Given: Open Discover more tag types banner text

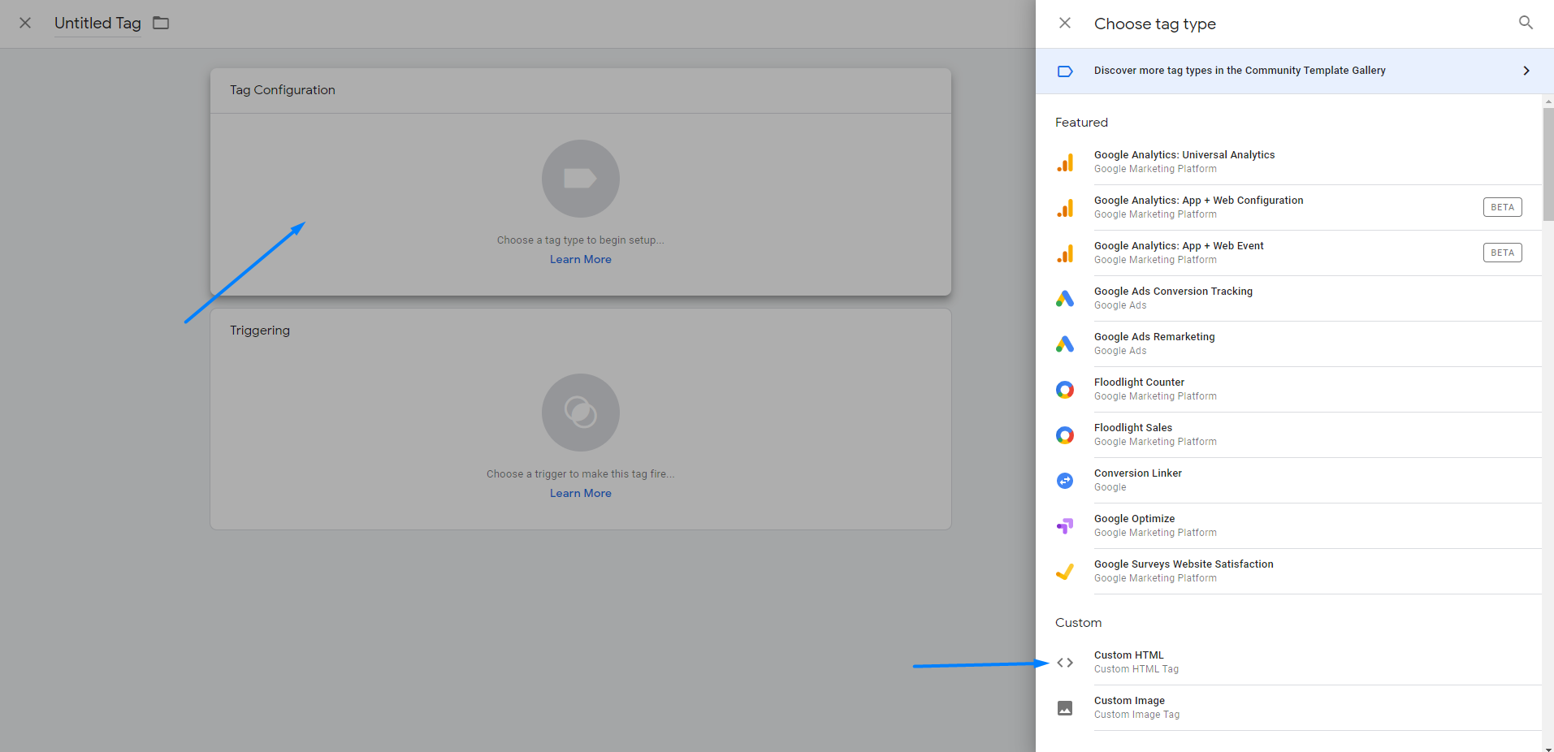Looking at the screenshot, I should coord(1240,71).
